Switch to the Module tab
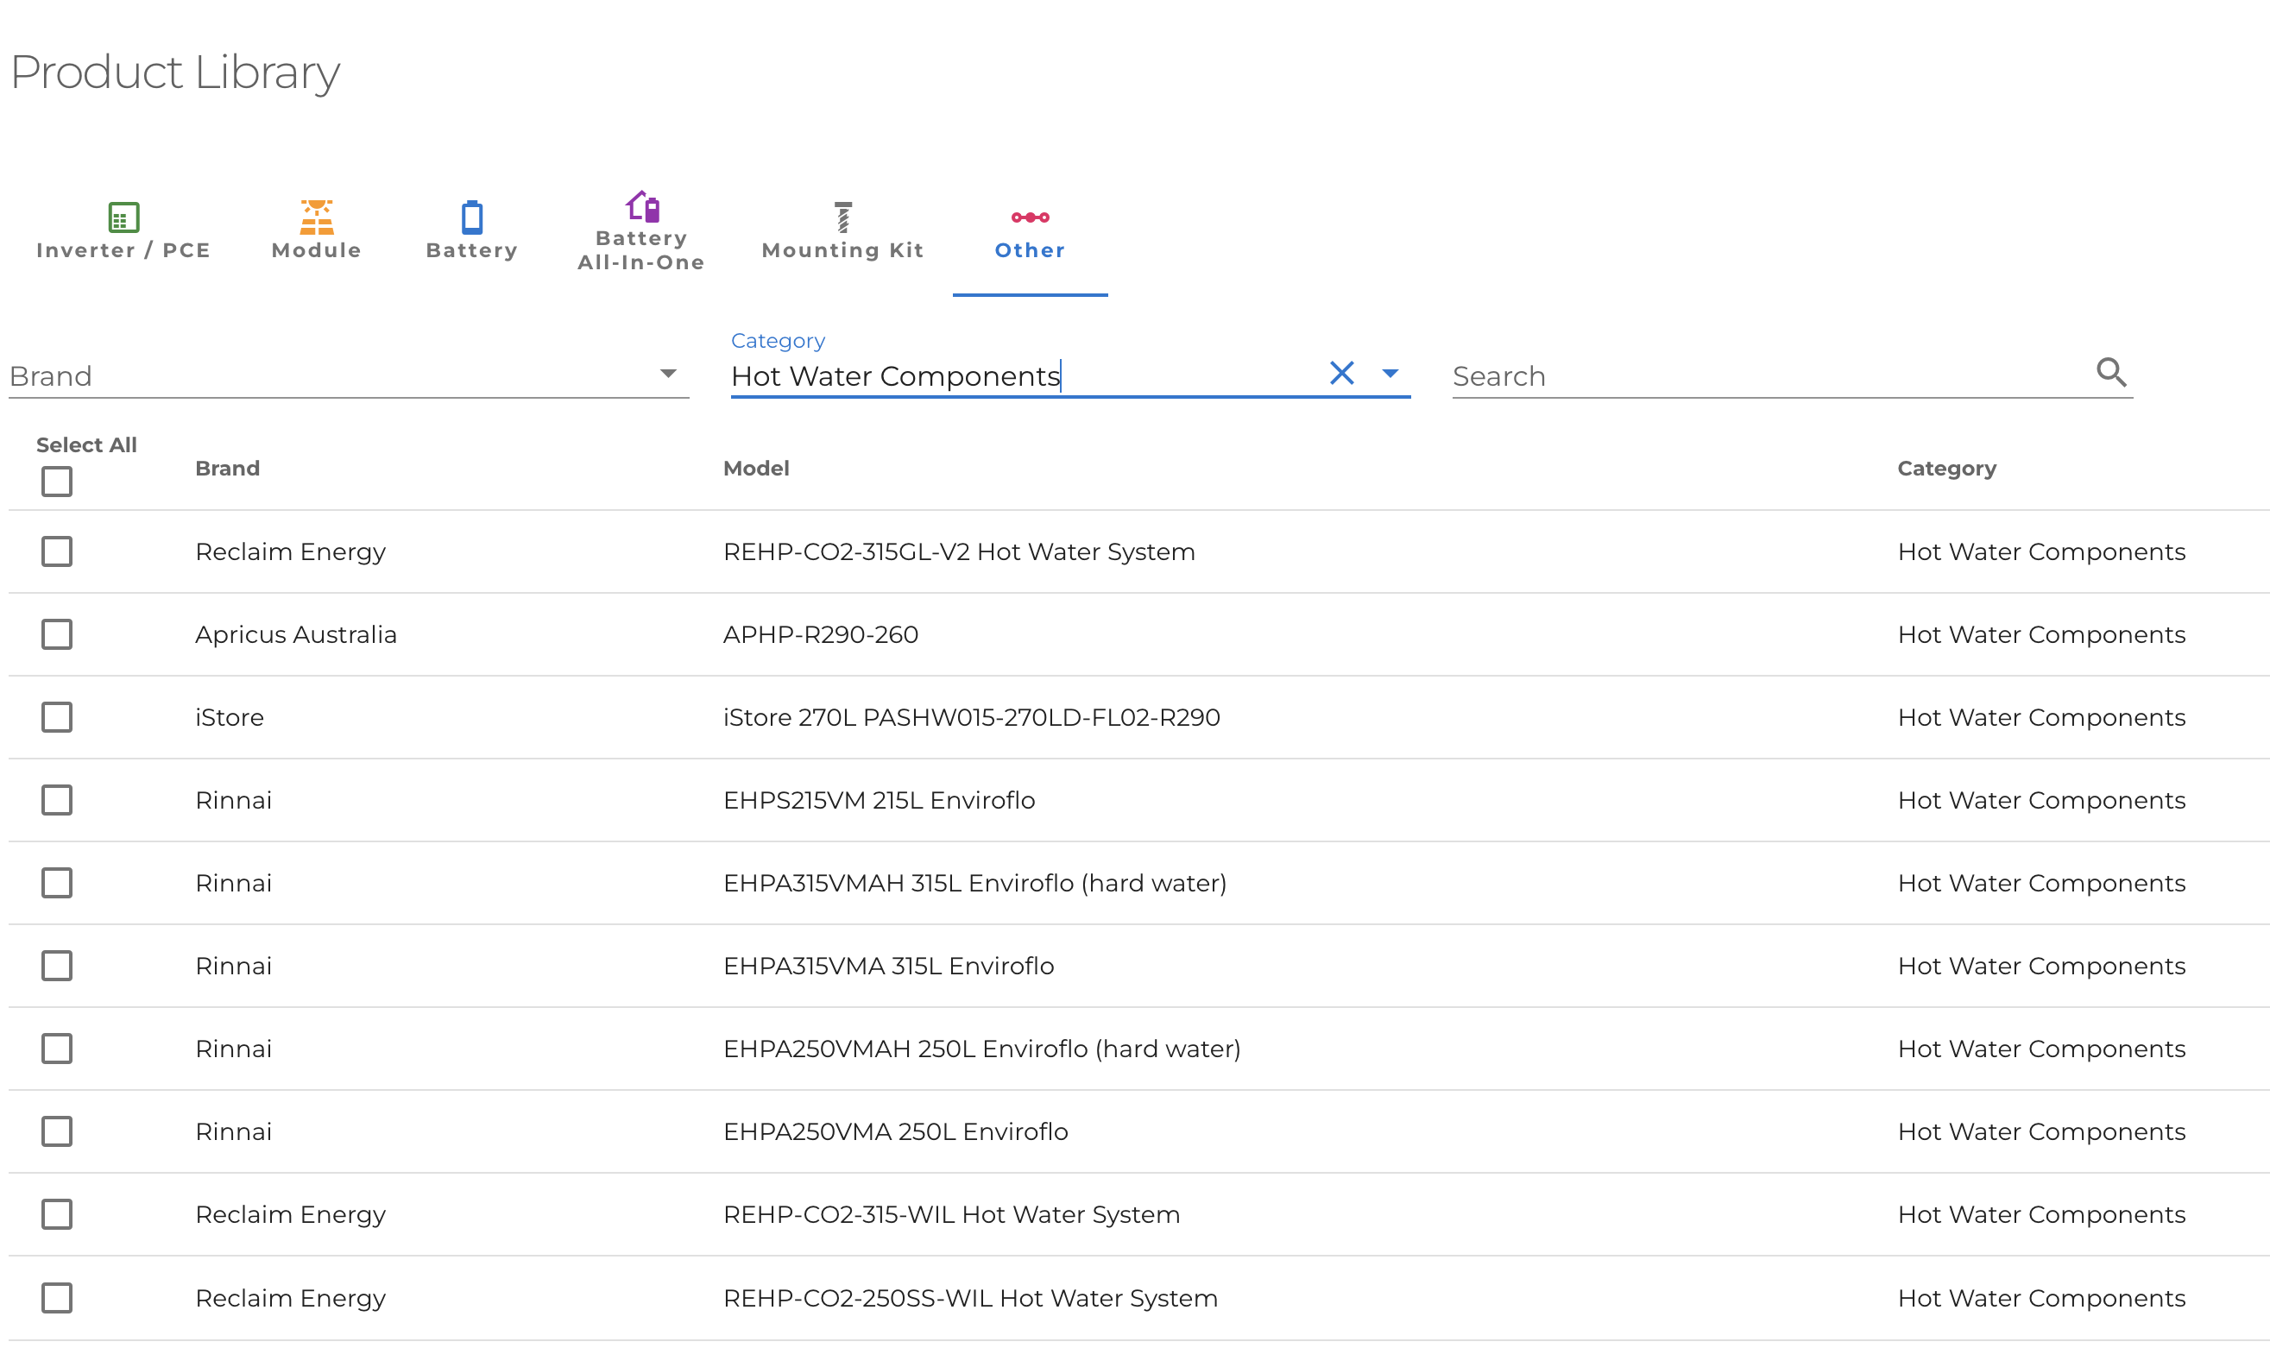This screenshot has width=2270, height=1348. pyautogui.click(x=316, y=230)
